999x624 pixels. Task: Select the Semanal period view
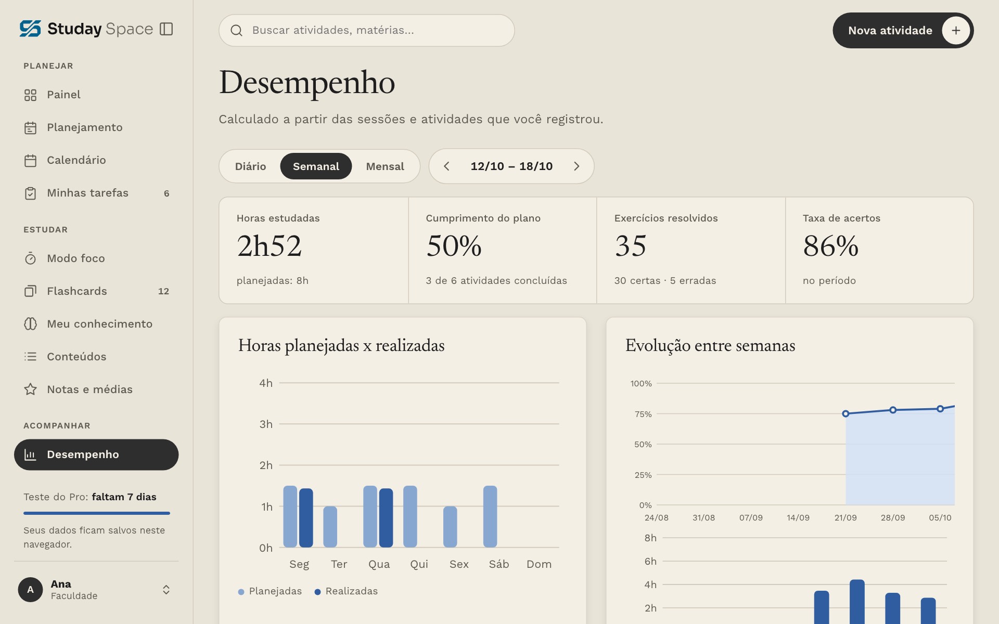coord(316,166)
